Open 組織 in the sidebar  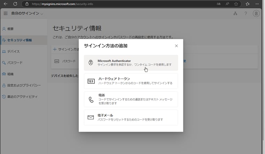point(24,74)
